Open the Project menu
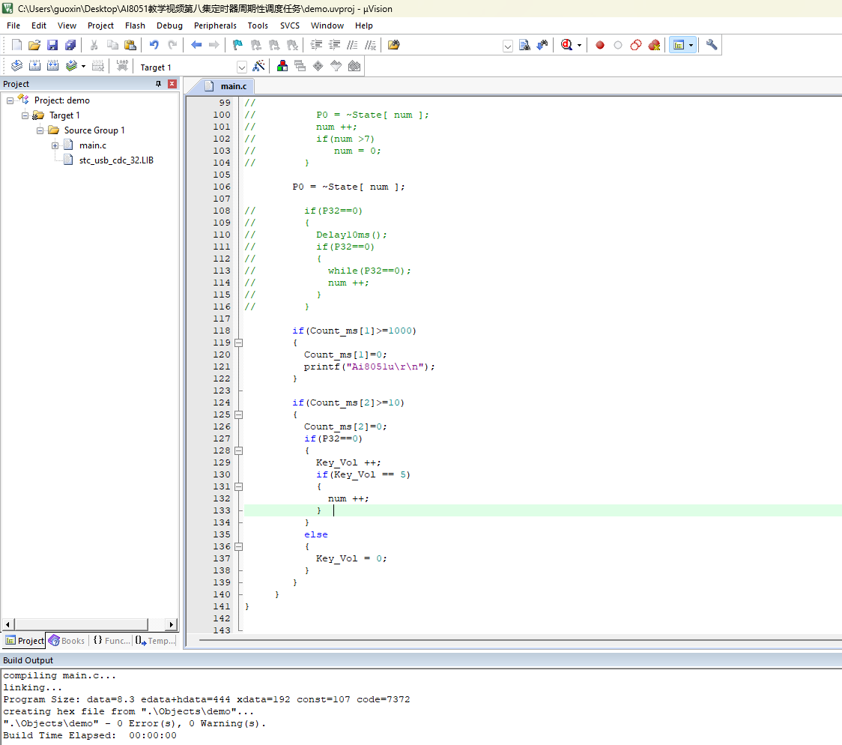This screenshot has height=745, width=842. tap(100, 25)
